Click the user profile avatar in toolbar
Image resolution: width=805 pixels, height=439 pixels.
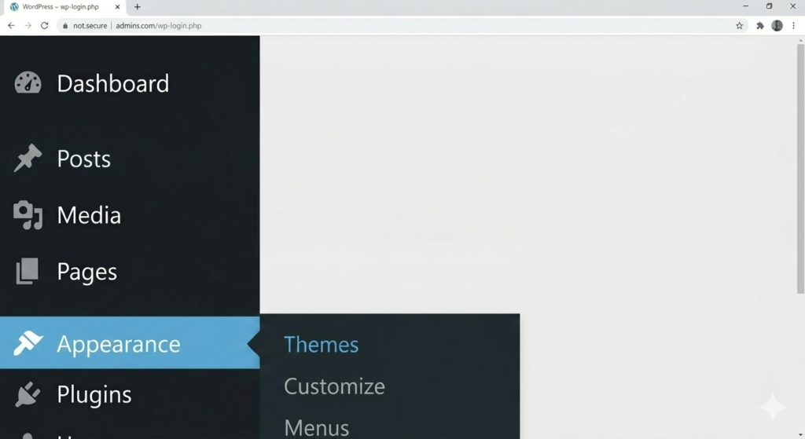(x=777, y=26)
